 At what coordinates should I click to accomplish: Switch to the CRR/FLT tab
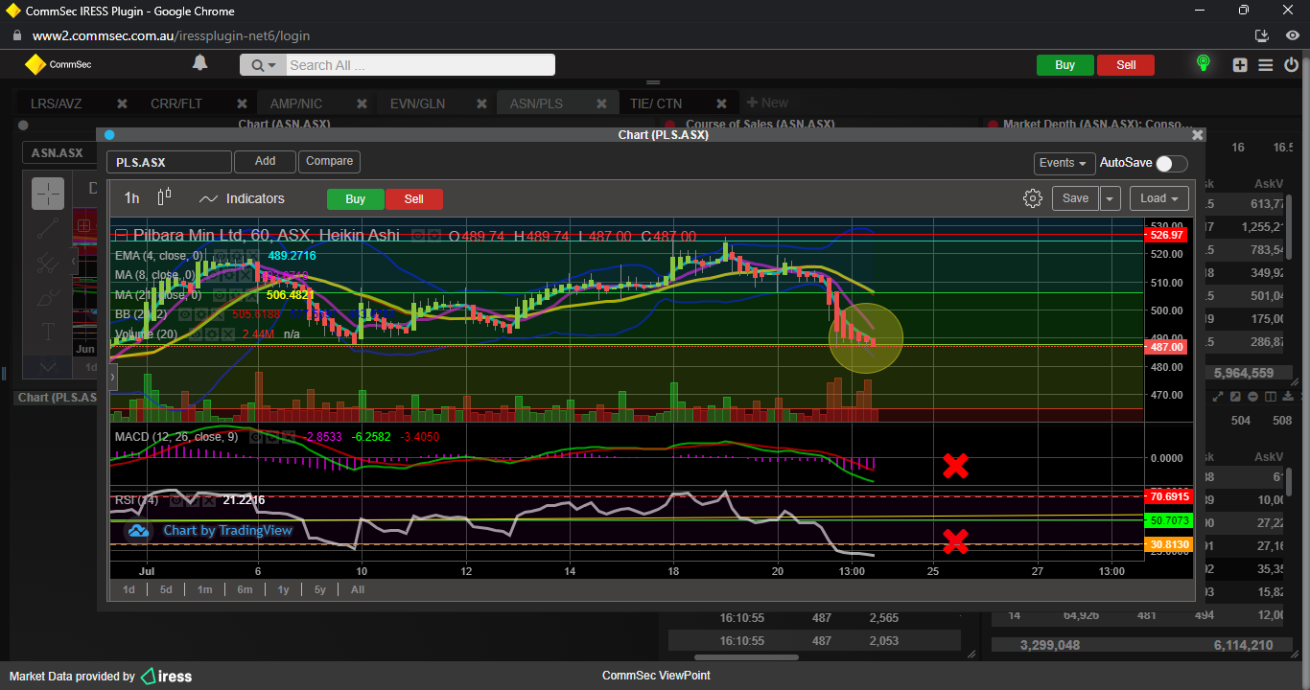[x=176, y=103]
